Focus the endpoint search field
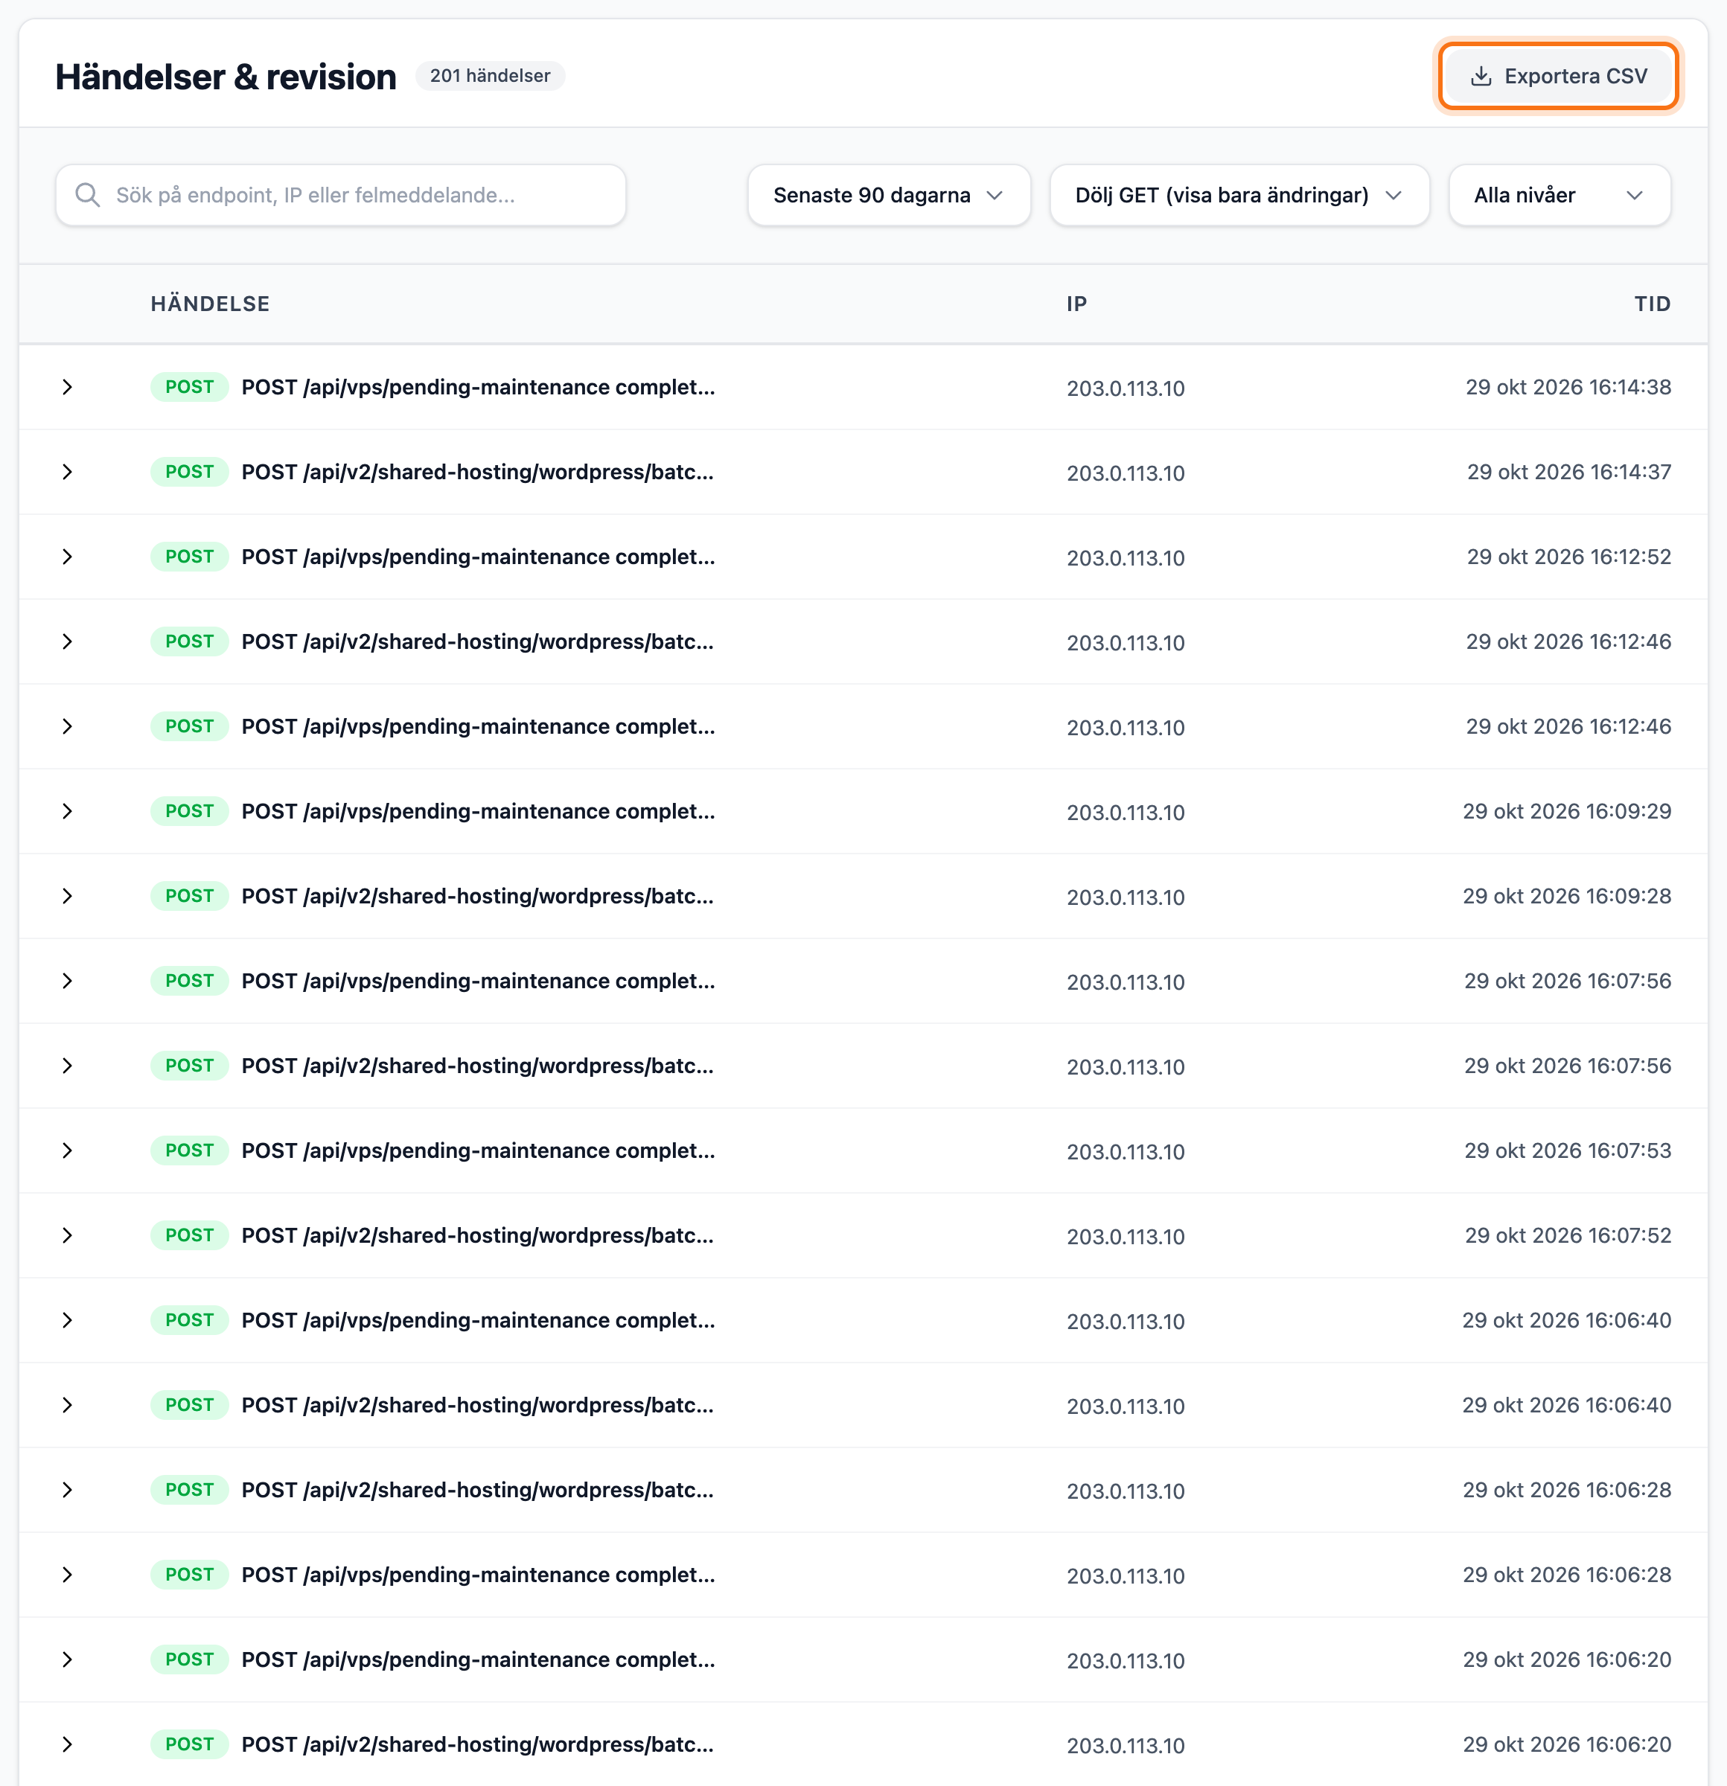This screenshot has width=1727, height=1786. click(341, 195)
